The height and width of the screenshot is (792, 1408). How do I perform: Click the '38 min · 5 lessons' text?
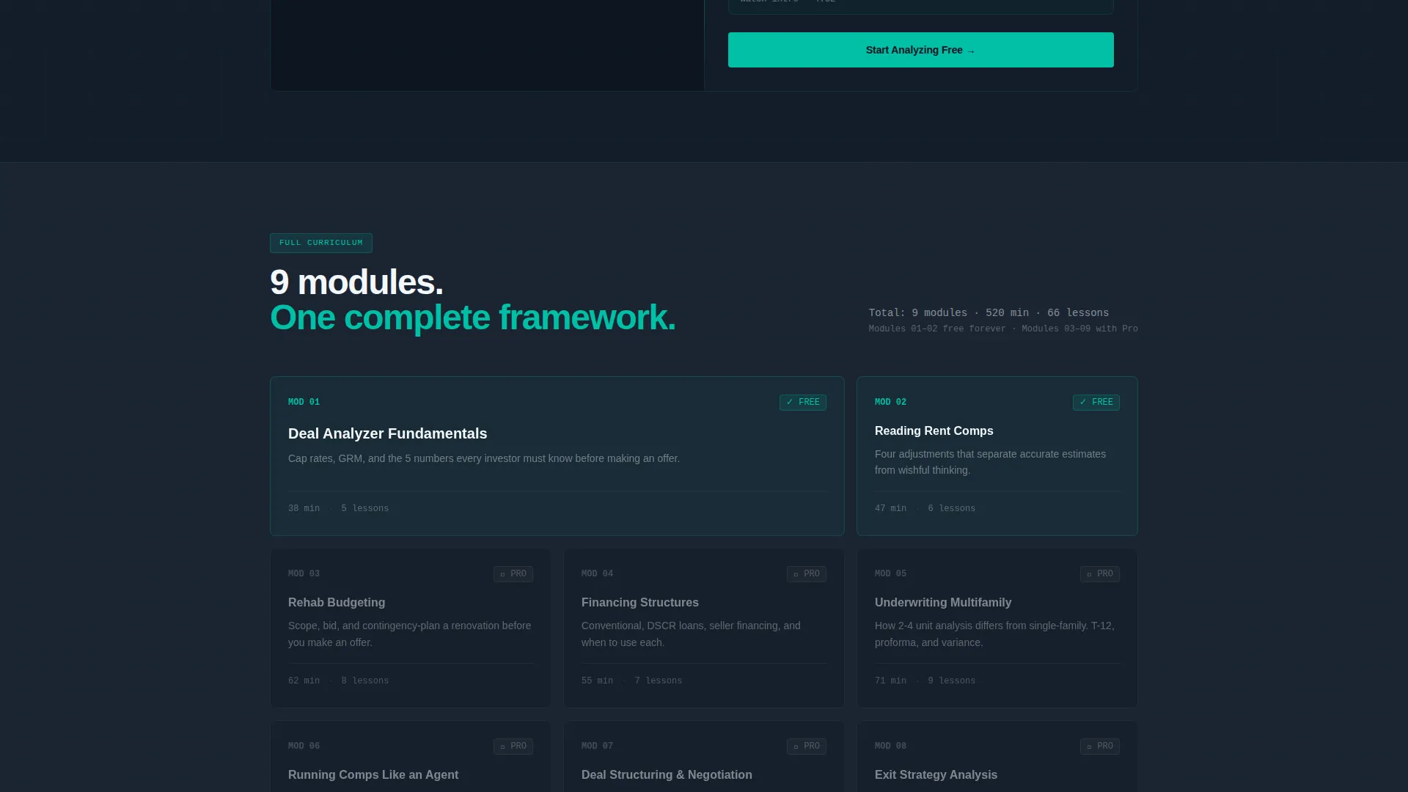338,508
